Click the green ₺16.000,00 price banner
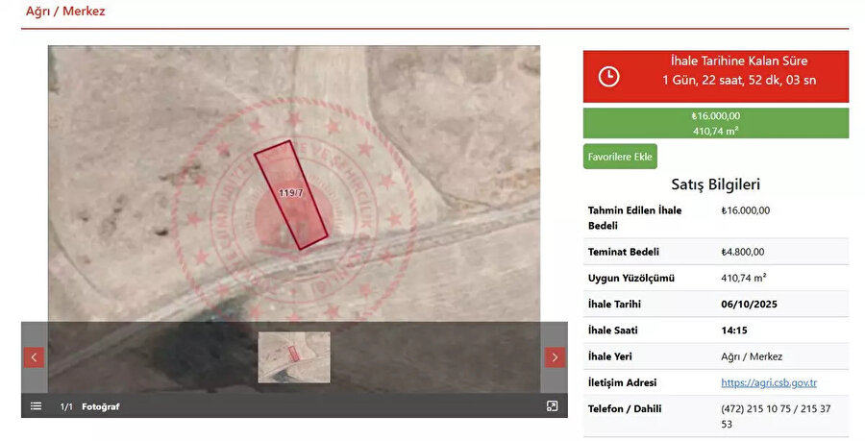This screenshot has height=441, width=865. pos(716,123)
